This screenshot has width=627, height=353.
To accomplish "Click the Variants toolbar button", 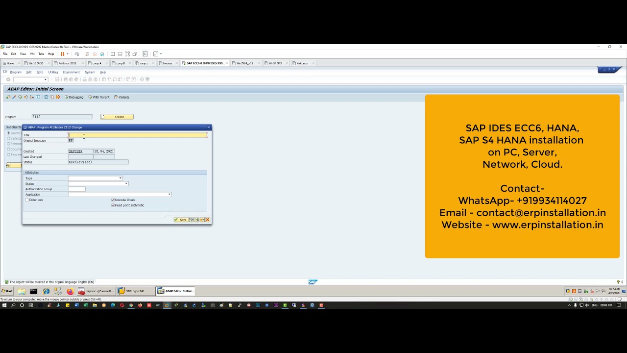I will tap(122, 97).
